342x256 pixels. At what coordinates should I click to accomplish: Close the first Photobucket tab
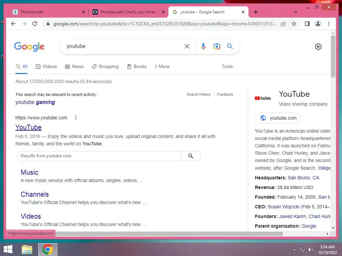point(83,12)
